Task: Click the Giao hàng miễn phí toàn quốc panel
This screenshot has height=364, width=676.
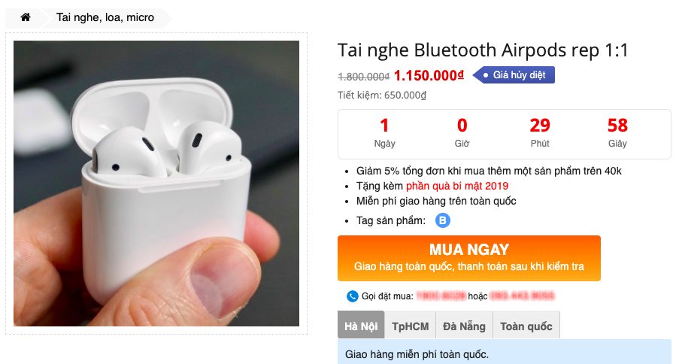Action: (x=505, y=352)
